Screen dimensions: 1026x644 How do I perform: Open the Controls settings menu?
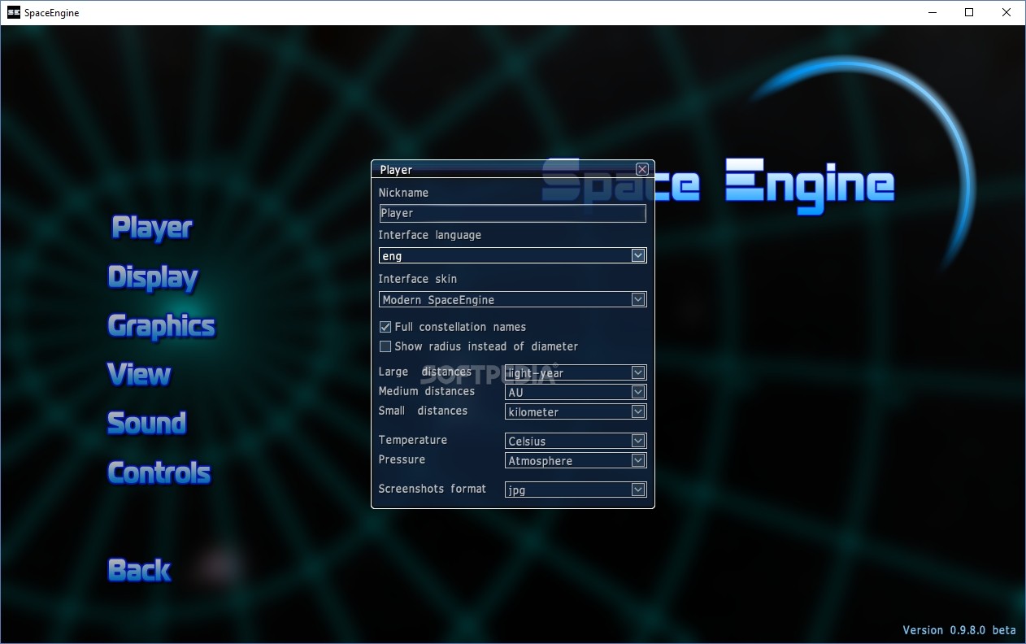(x=159, y=472)
